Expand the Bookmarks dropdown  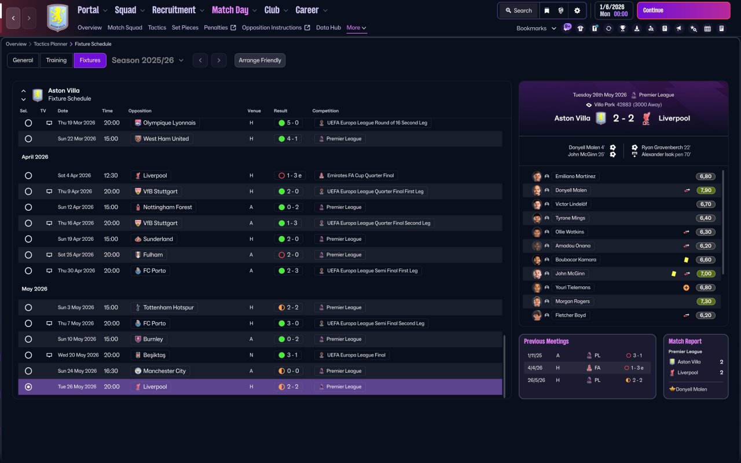click(x=537, y=28)
